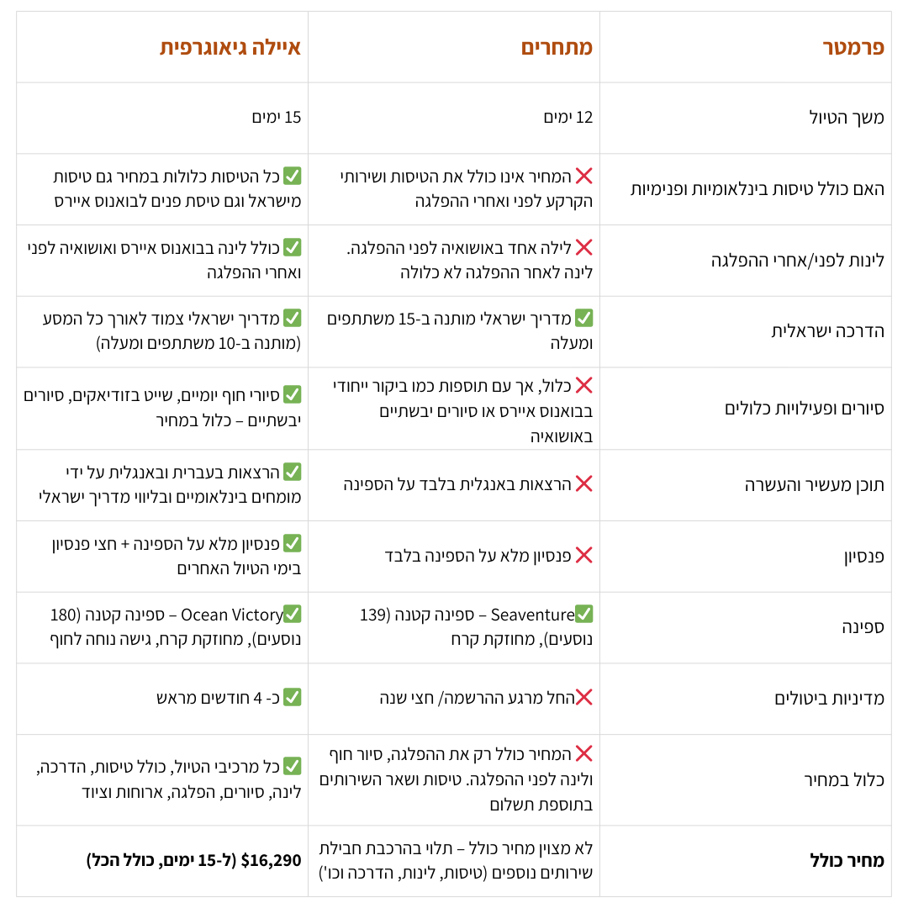Click red X for full board on ship only
Viewport: 908px width, 908px height.
(x=584, y=556)
